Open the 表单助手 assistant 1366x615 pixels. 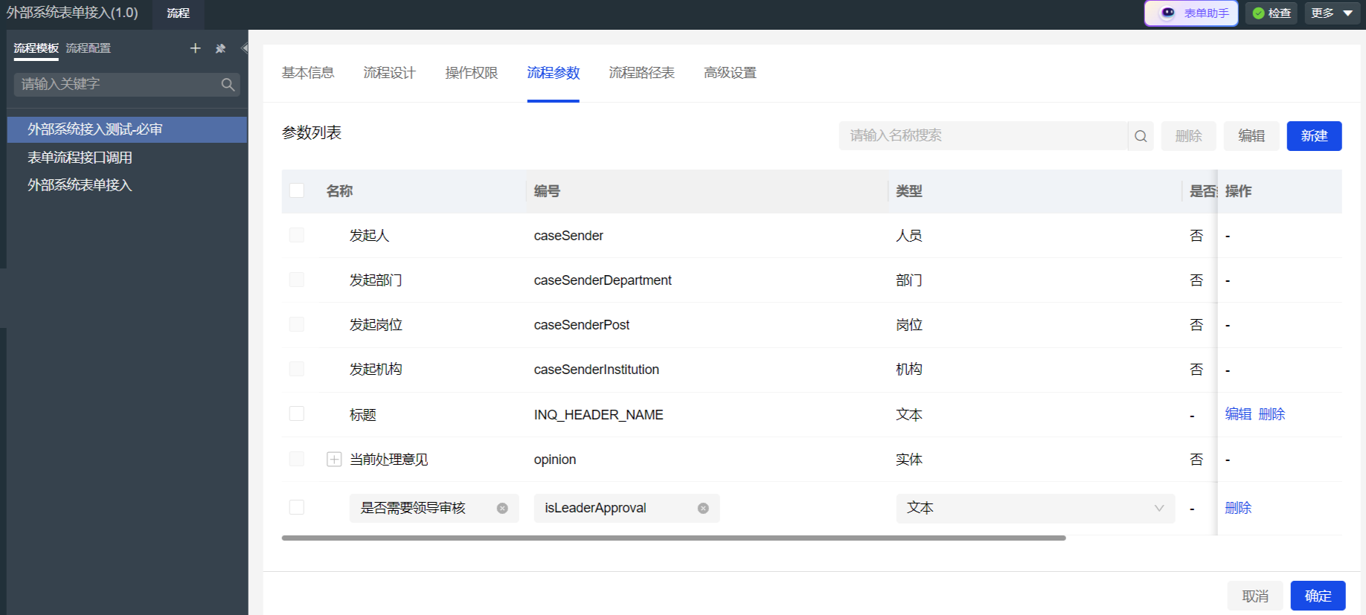click(1191, 13)
